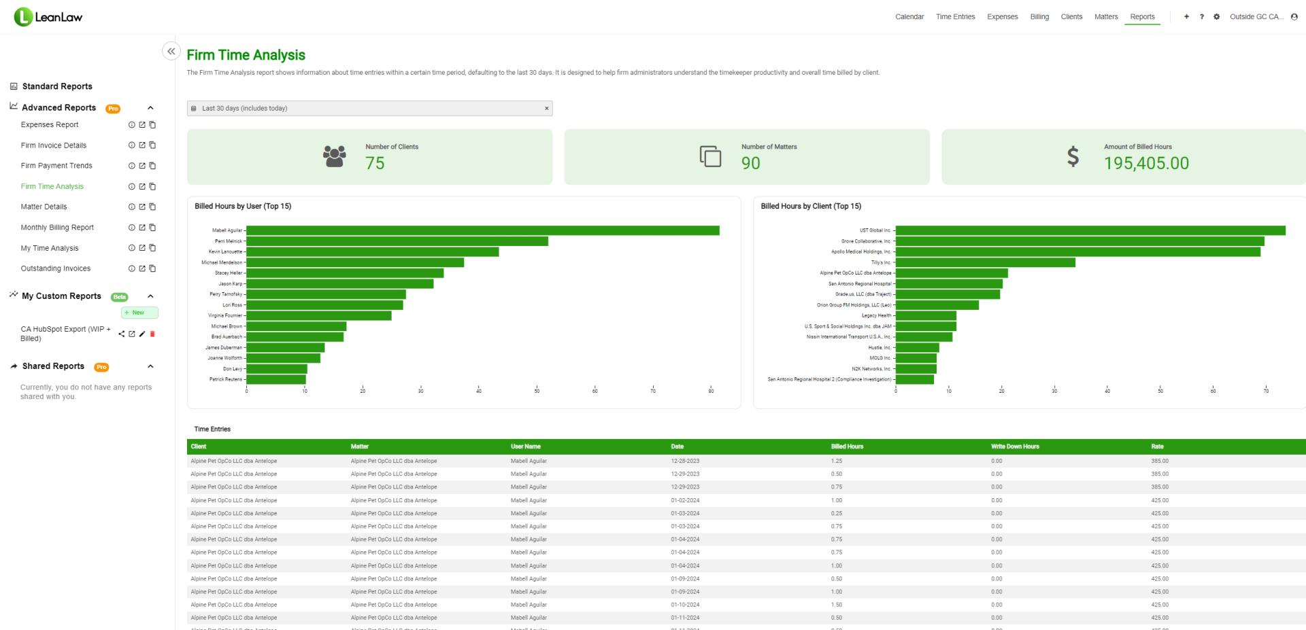Edit the CA HubSpot Export custom report

141,334
